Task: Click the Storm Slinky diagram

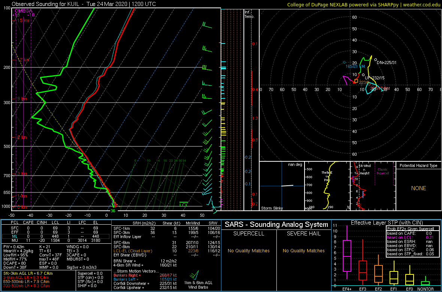Action: (281, 186)
